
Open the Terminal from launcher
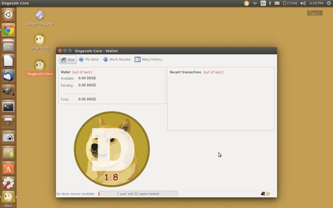(8, 107)
